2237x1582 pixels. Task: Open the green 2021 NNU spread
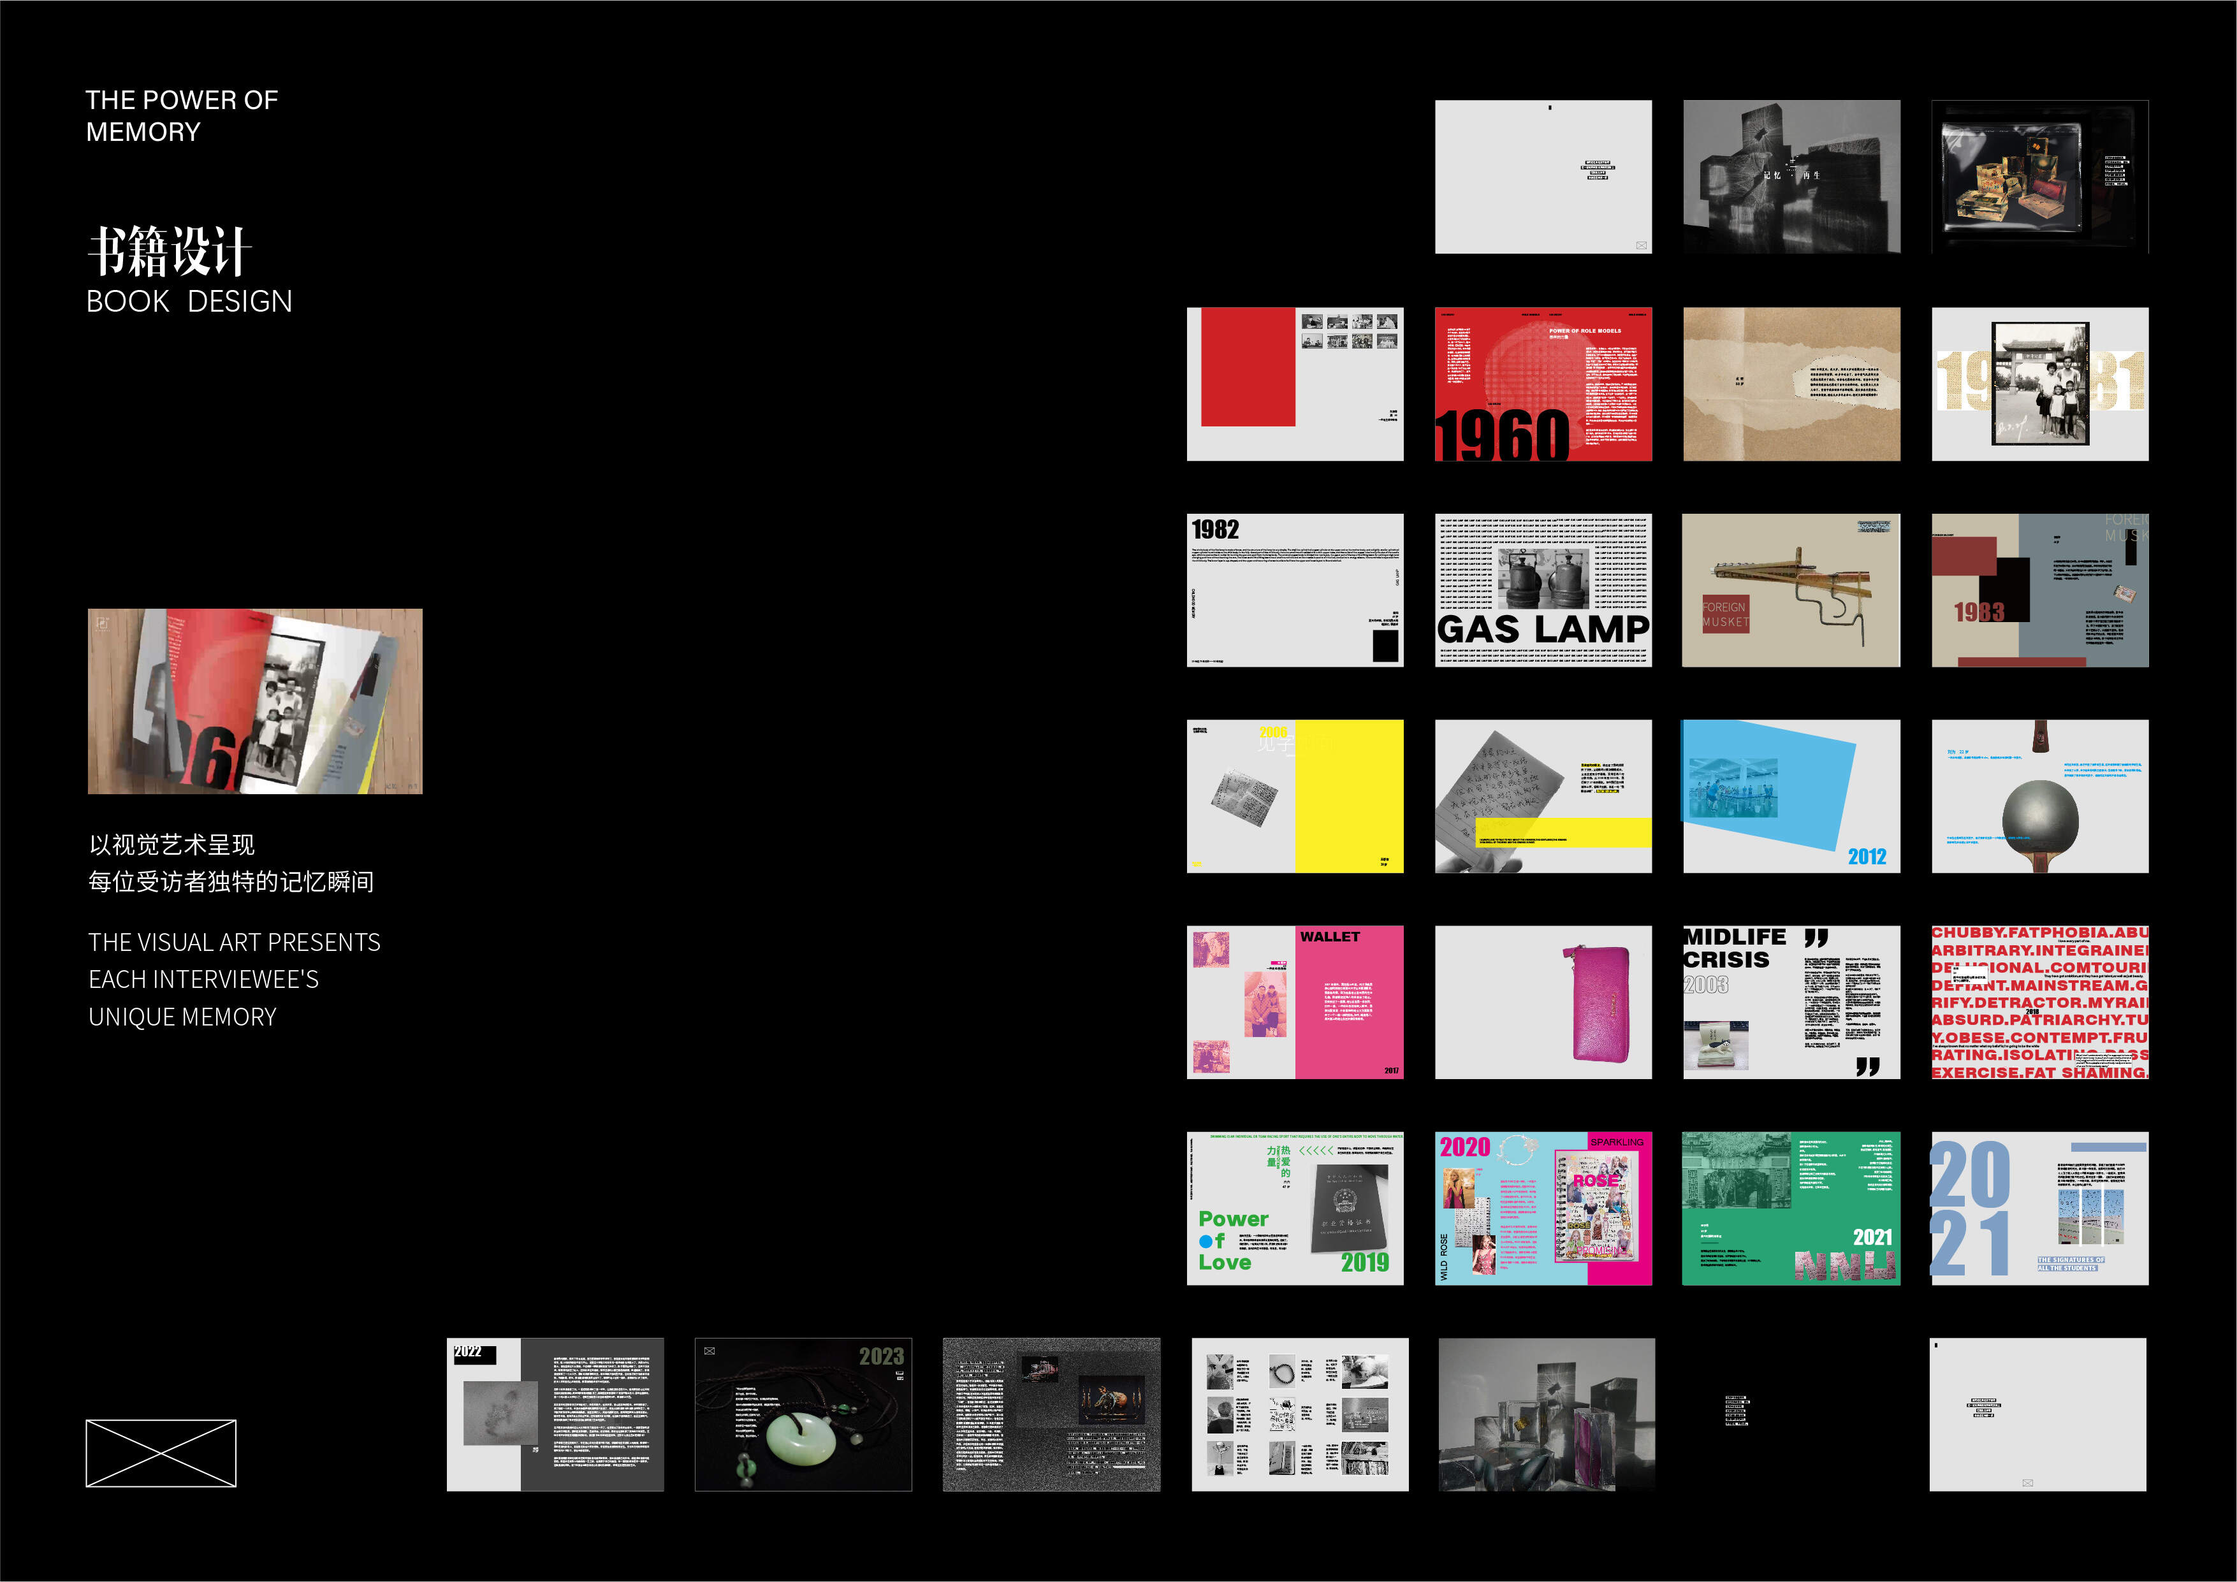1791,1208
